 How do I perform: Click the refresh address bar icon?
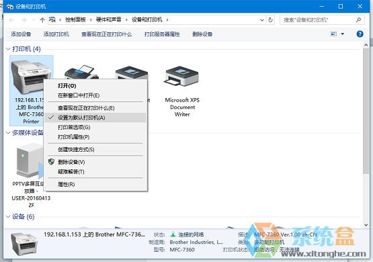point(270,19)
